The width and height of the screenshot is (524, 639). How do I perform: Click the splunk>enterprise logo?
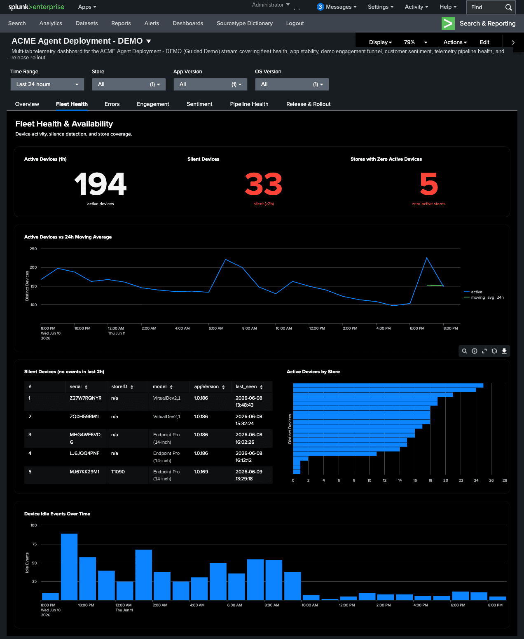point(36,7)
